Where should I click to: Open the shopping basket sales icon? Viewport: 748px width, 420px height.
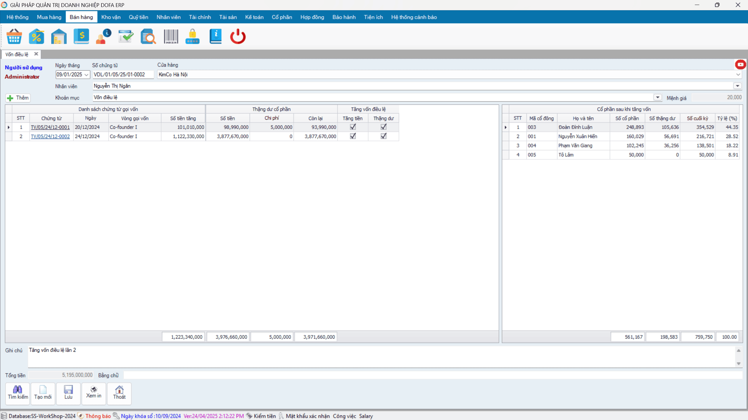click(14, 36)
